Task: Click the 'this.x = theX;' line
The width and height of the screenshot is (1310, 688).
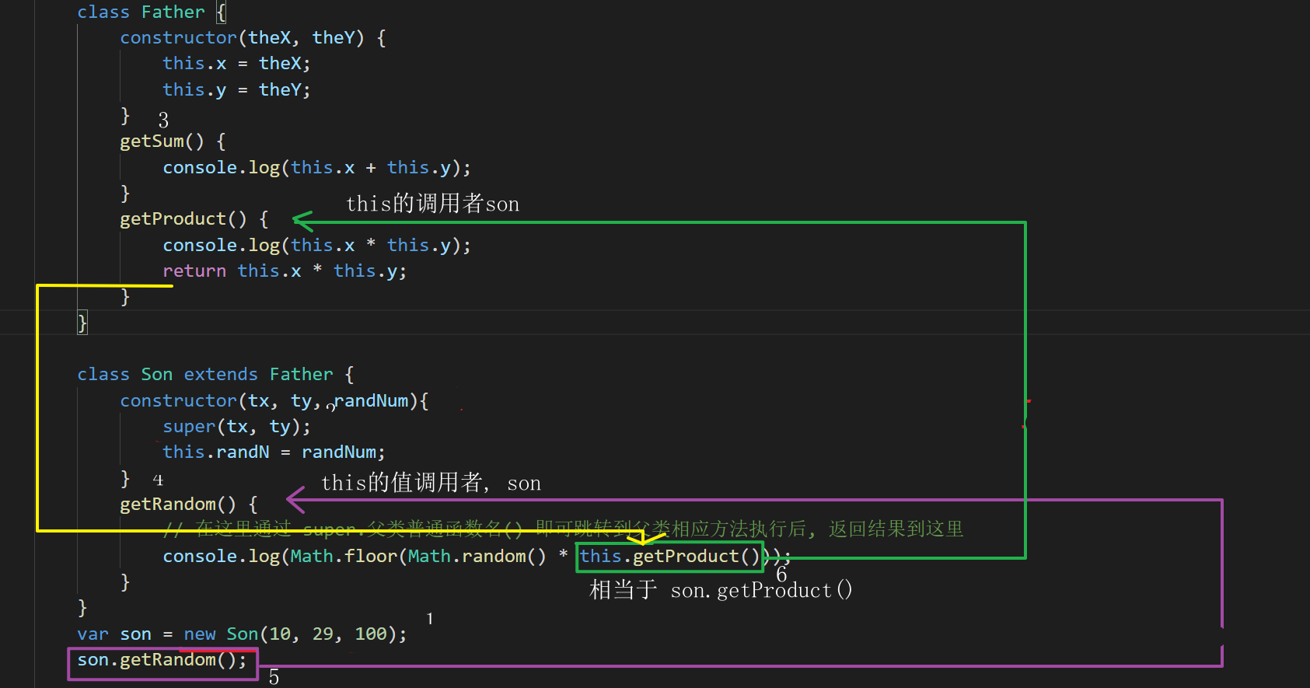Action: pos(236,64)
